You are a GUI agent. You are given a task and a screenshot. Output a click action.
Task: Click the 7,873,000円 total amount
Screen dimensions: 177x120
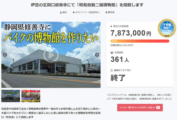(x=131, y=33)
